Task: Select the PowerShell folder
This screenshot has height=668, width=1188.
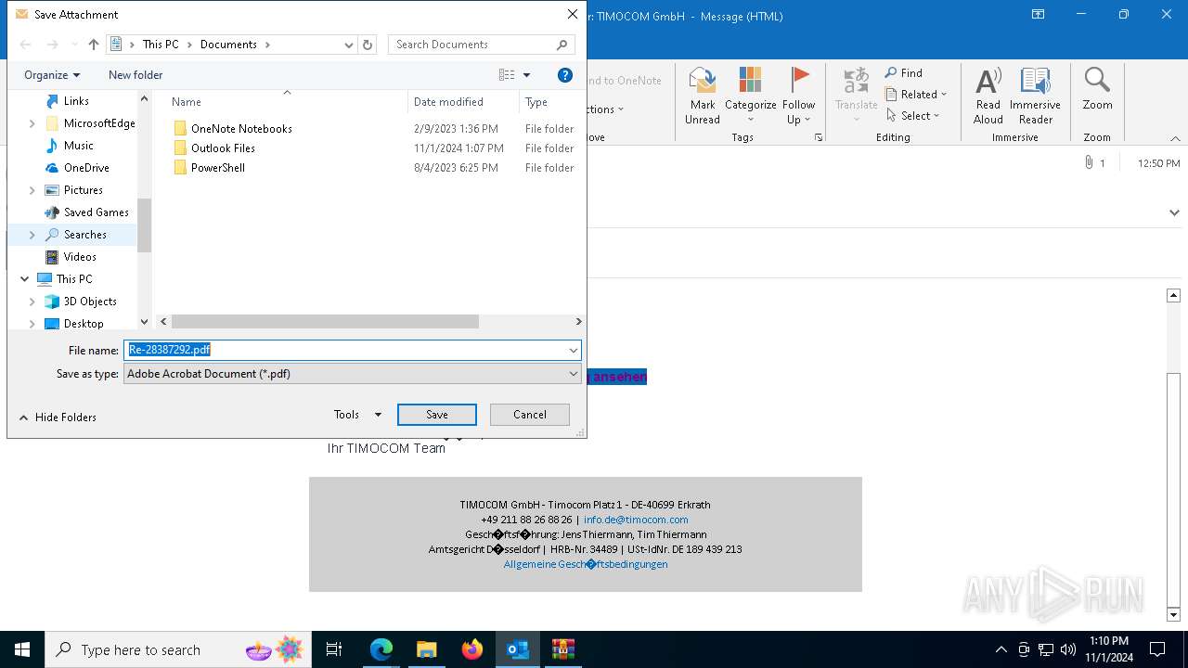Action: 218,168
